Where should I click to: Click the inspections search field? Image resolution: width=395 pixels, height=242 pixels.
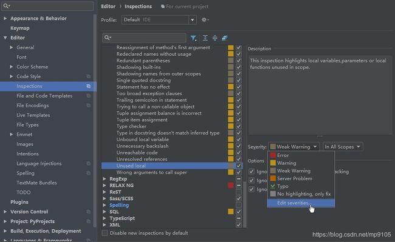click(145, 38)
